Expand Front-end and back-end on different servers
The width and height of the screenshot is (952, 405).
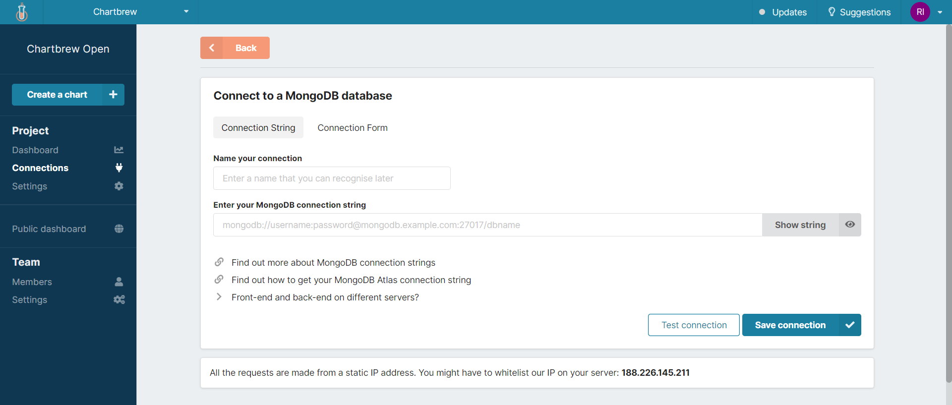pos(325,297)
